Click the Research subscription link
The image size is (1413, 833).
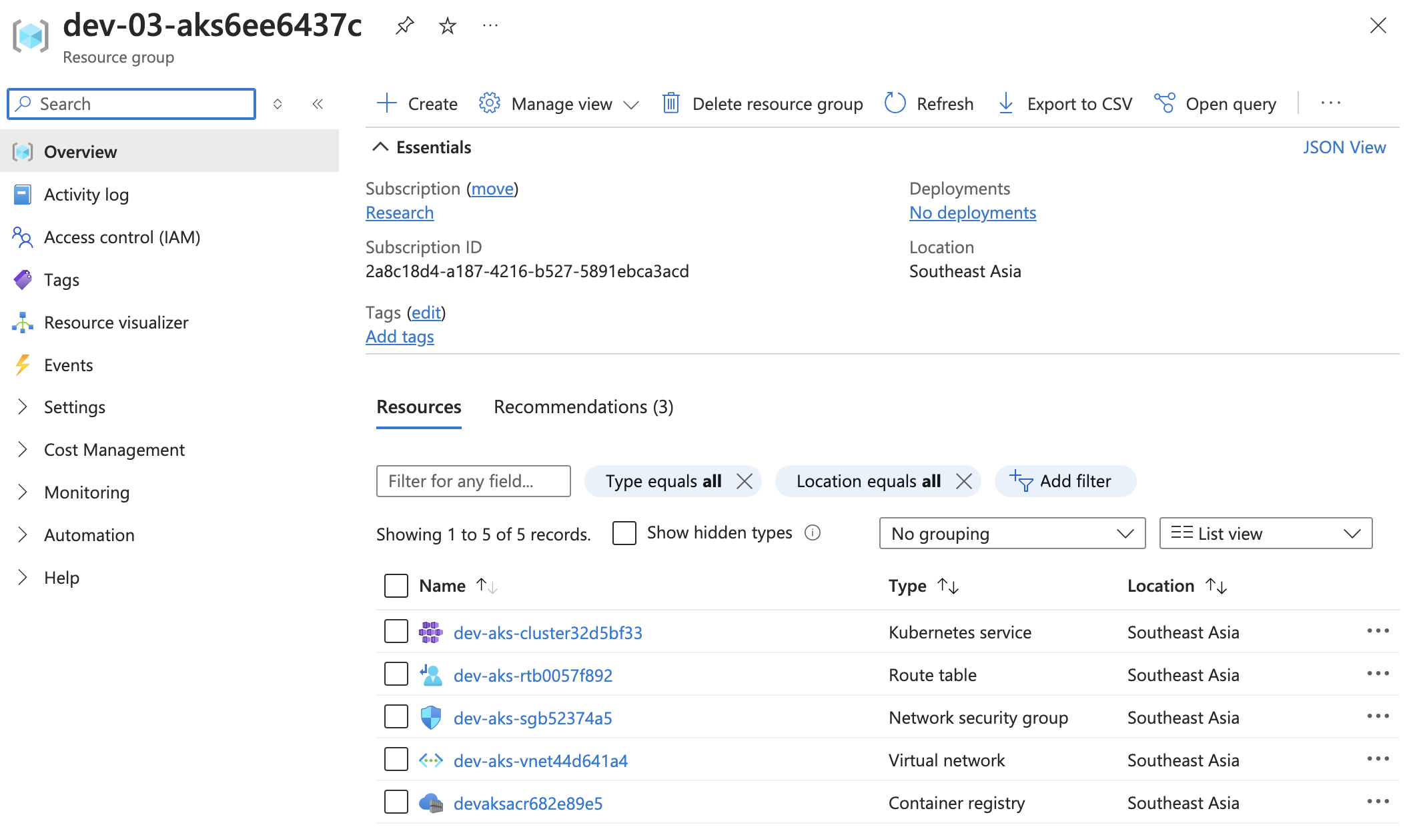point(399,211)
